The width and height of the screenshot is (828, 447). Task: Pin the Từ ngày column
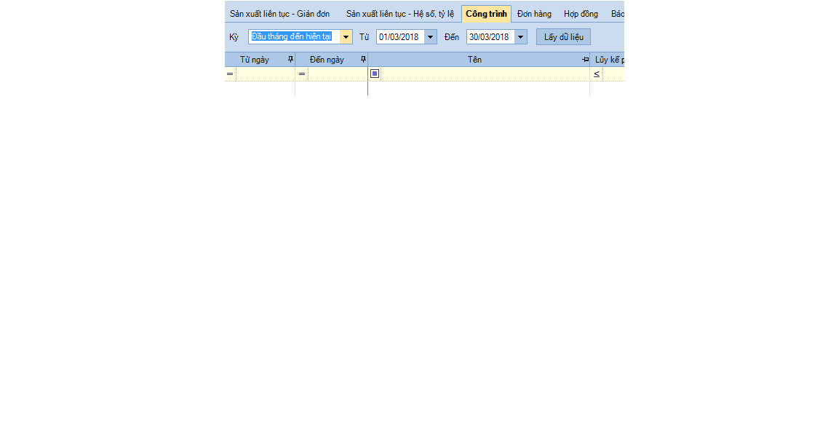pos(290,60)
